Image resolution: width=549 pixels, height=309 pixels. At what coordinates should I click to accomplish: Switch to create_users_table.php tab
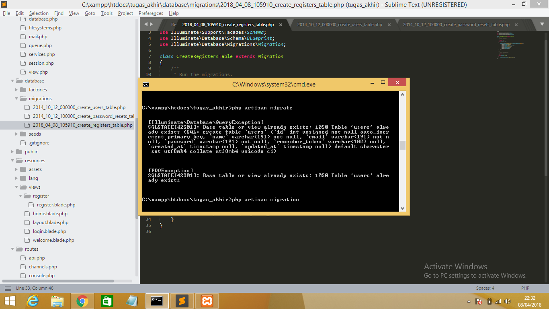pyautogui.click(x=340, y=25)
